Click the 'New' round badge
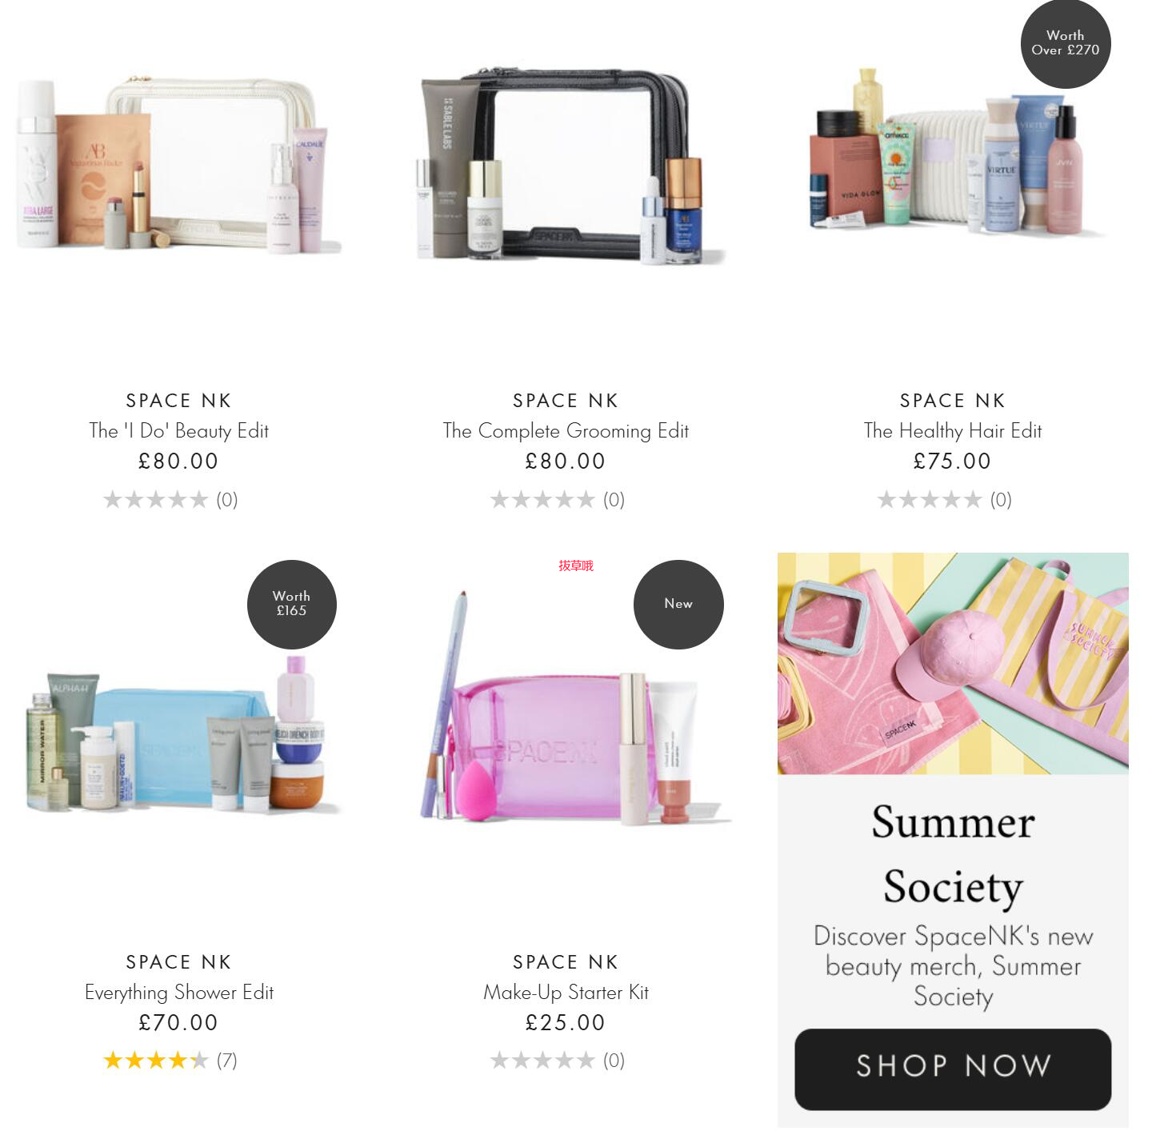This screenshot has width=1152, height=1131. click(678, 604)
